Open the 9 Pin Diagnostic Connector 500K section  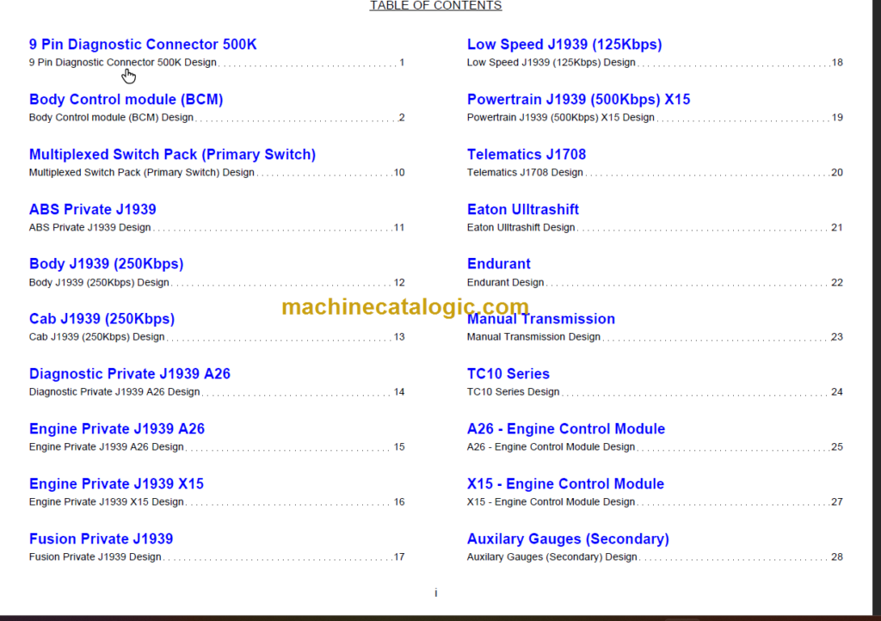pos(142,44)
